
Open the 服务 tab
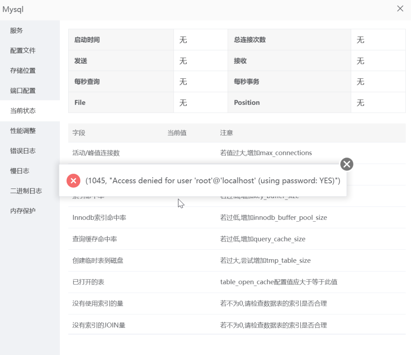[x=30, y=30]
